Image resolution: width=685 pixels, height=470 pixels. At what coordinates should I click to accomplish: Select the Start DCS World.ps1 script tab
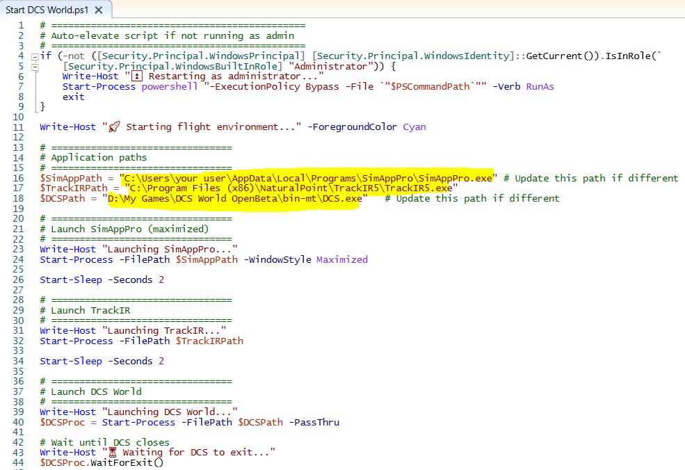tap(47, 10)
